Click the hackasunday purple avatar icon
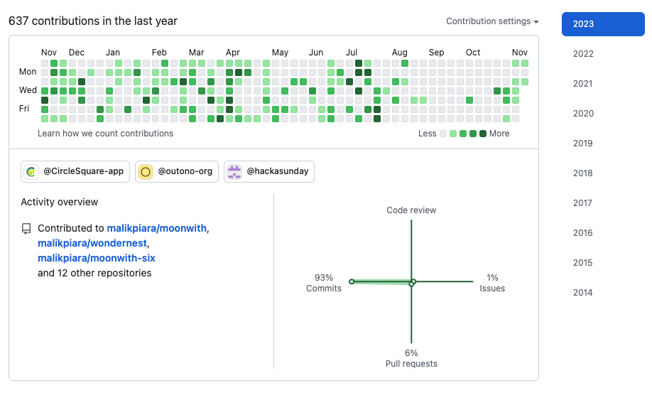652x393 pixels. point(234,171)
